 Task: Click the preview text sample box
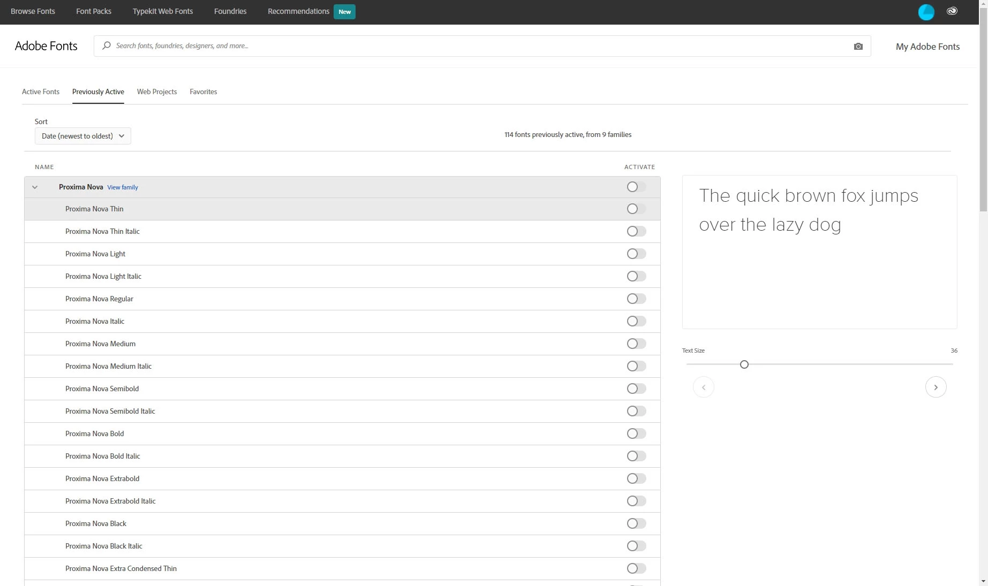click(x=819, y=252)
